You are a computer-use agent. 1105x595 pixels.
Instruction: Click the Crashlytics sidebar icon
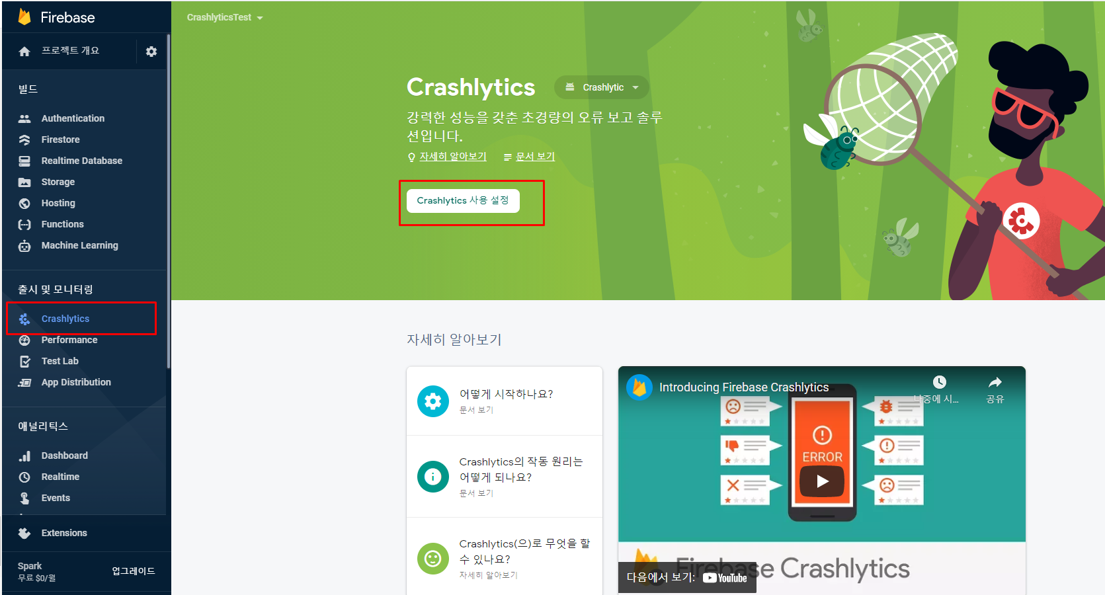coord(24,319)
